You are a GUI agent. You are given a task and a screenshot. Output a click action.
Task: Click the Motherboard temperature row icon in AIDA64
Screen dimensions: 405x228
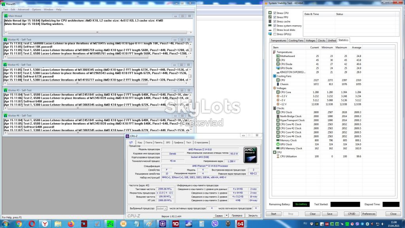(x=278, y=56)
